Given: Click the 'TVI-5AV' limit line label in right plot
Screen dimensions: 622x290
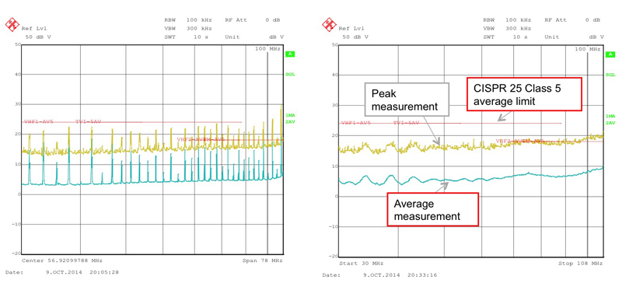Looking at the screenshot, I should (x=406, y=123).
